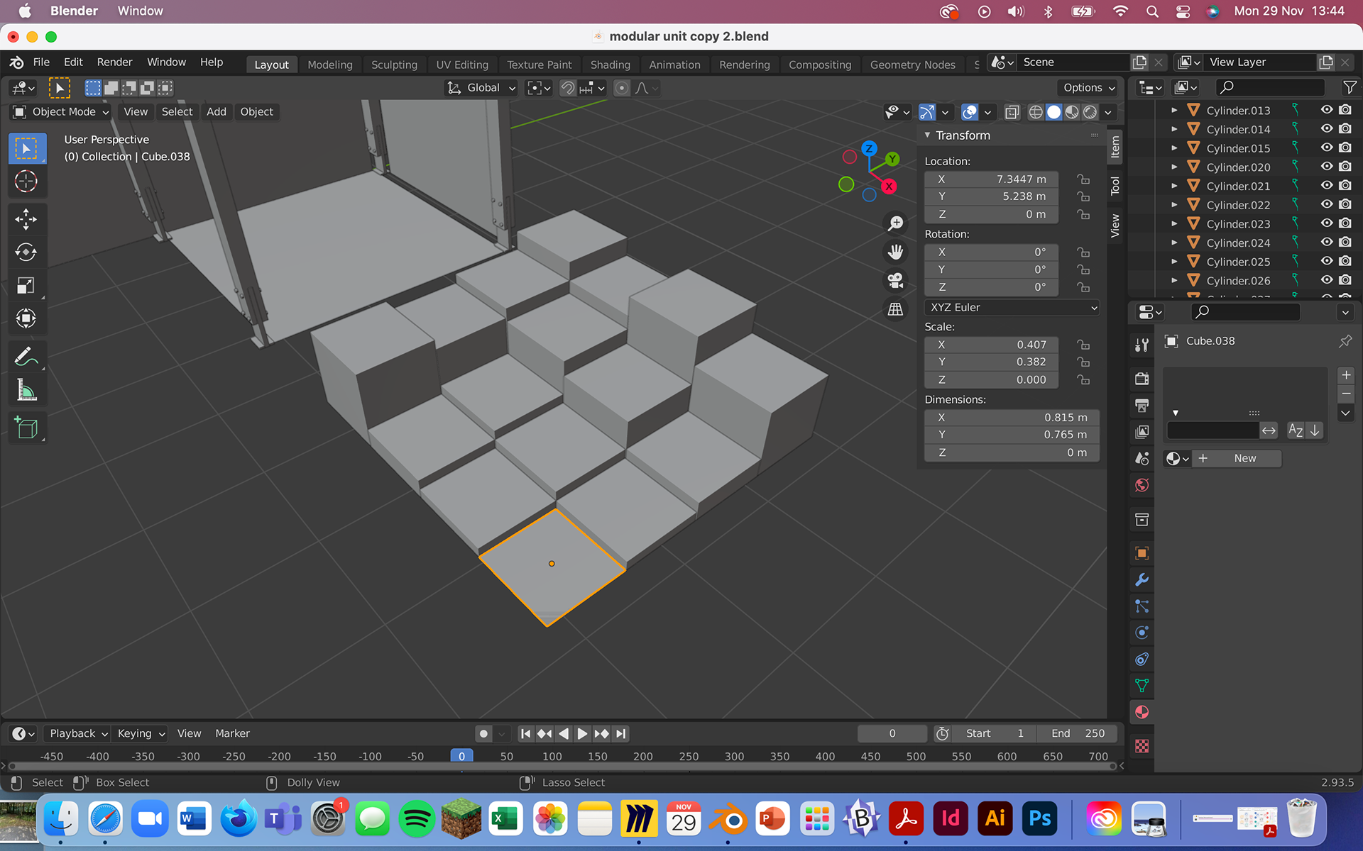
Task: Open the Modifier properties wrench tab
Action: point(1142,580)
